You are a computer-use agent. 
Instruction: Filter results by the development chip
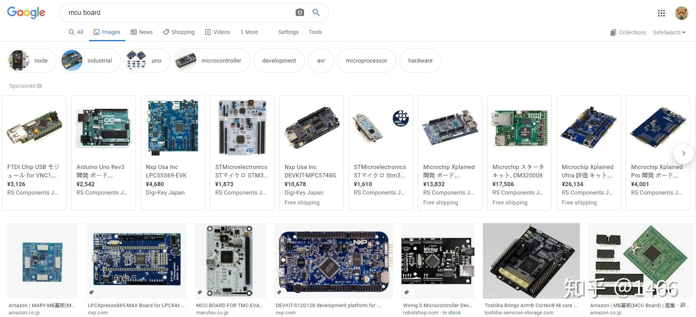pos(279,61)
